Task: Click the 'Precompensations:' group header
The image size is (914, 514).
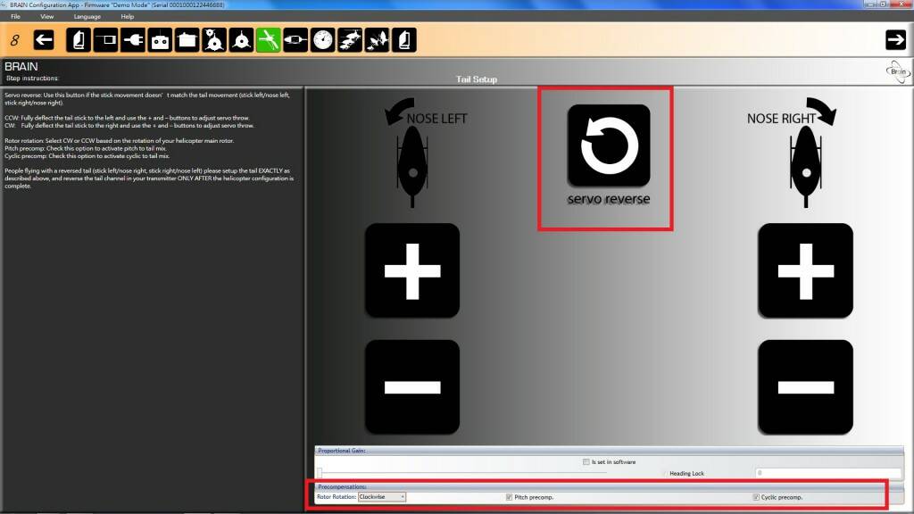Action: coord(342,486)
